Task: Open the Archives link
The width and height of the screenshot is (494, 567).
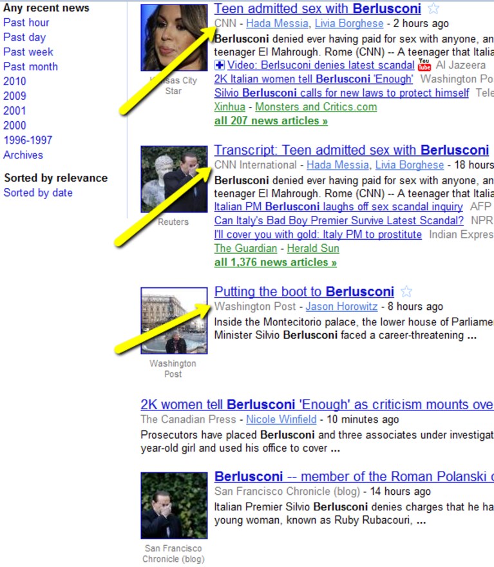Action: click(x=23, y=155)
